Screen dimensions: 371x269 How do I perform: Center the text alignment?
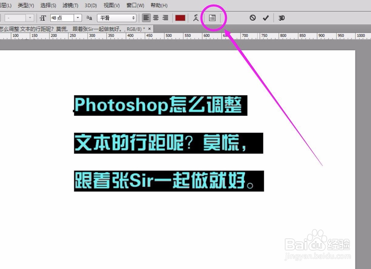156,18
